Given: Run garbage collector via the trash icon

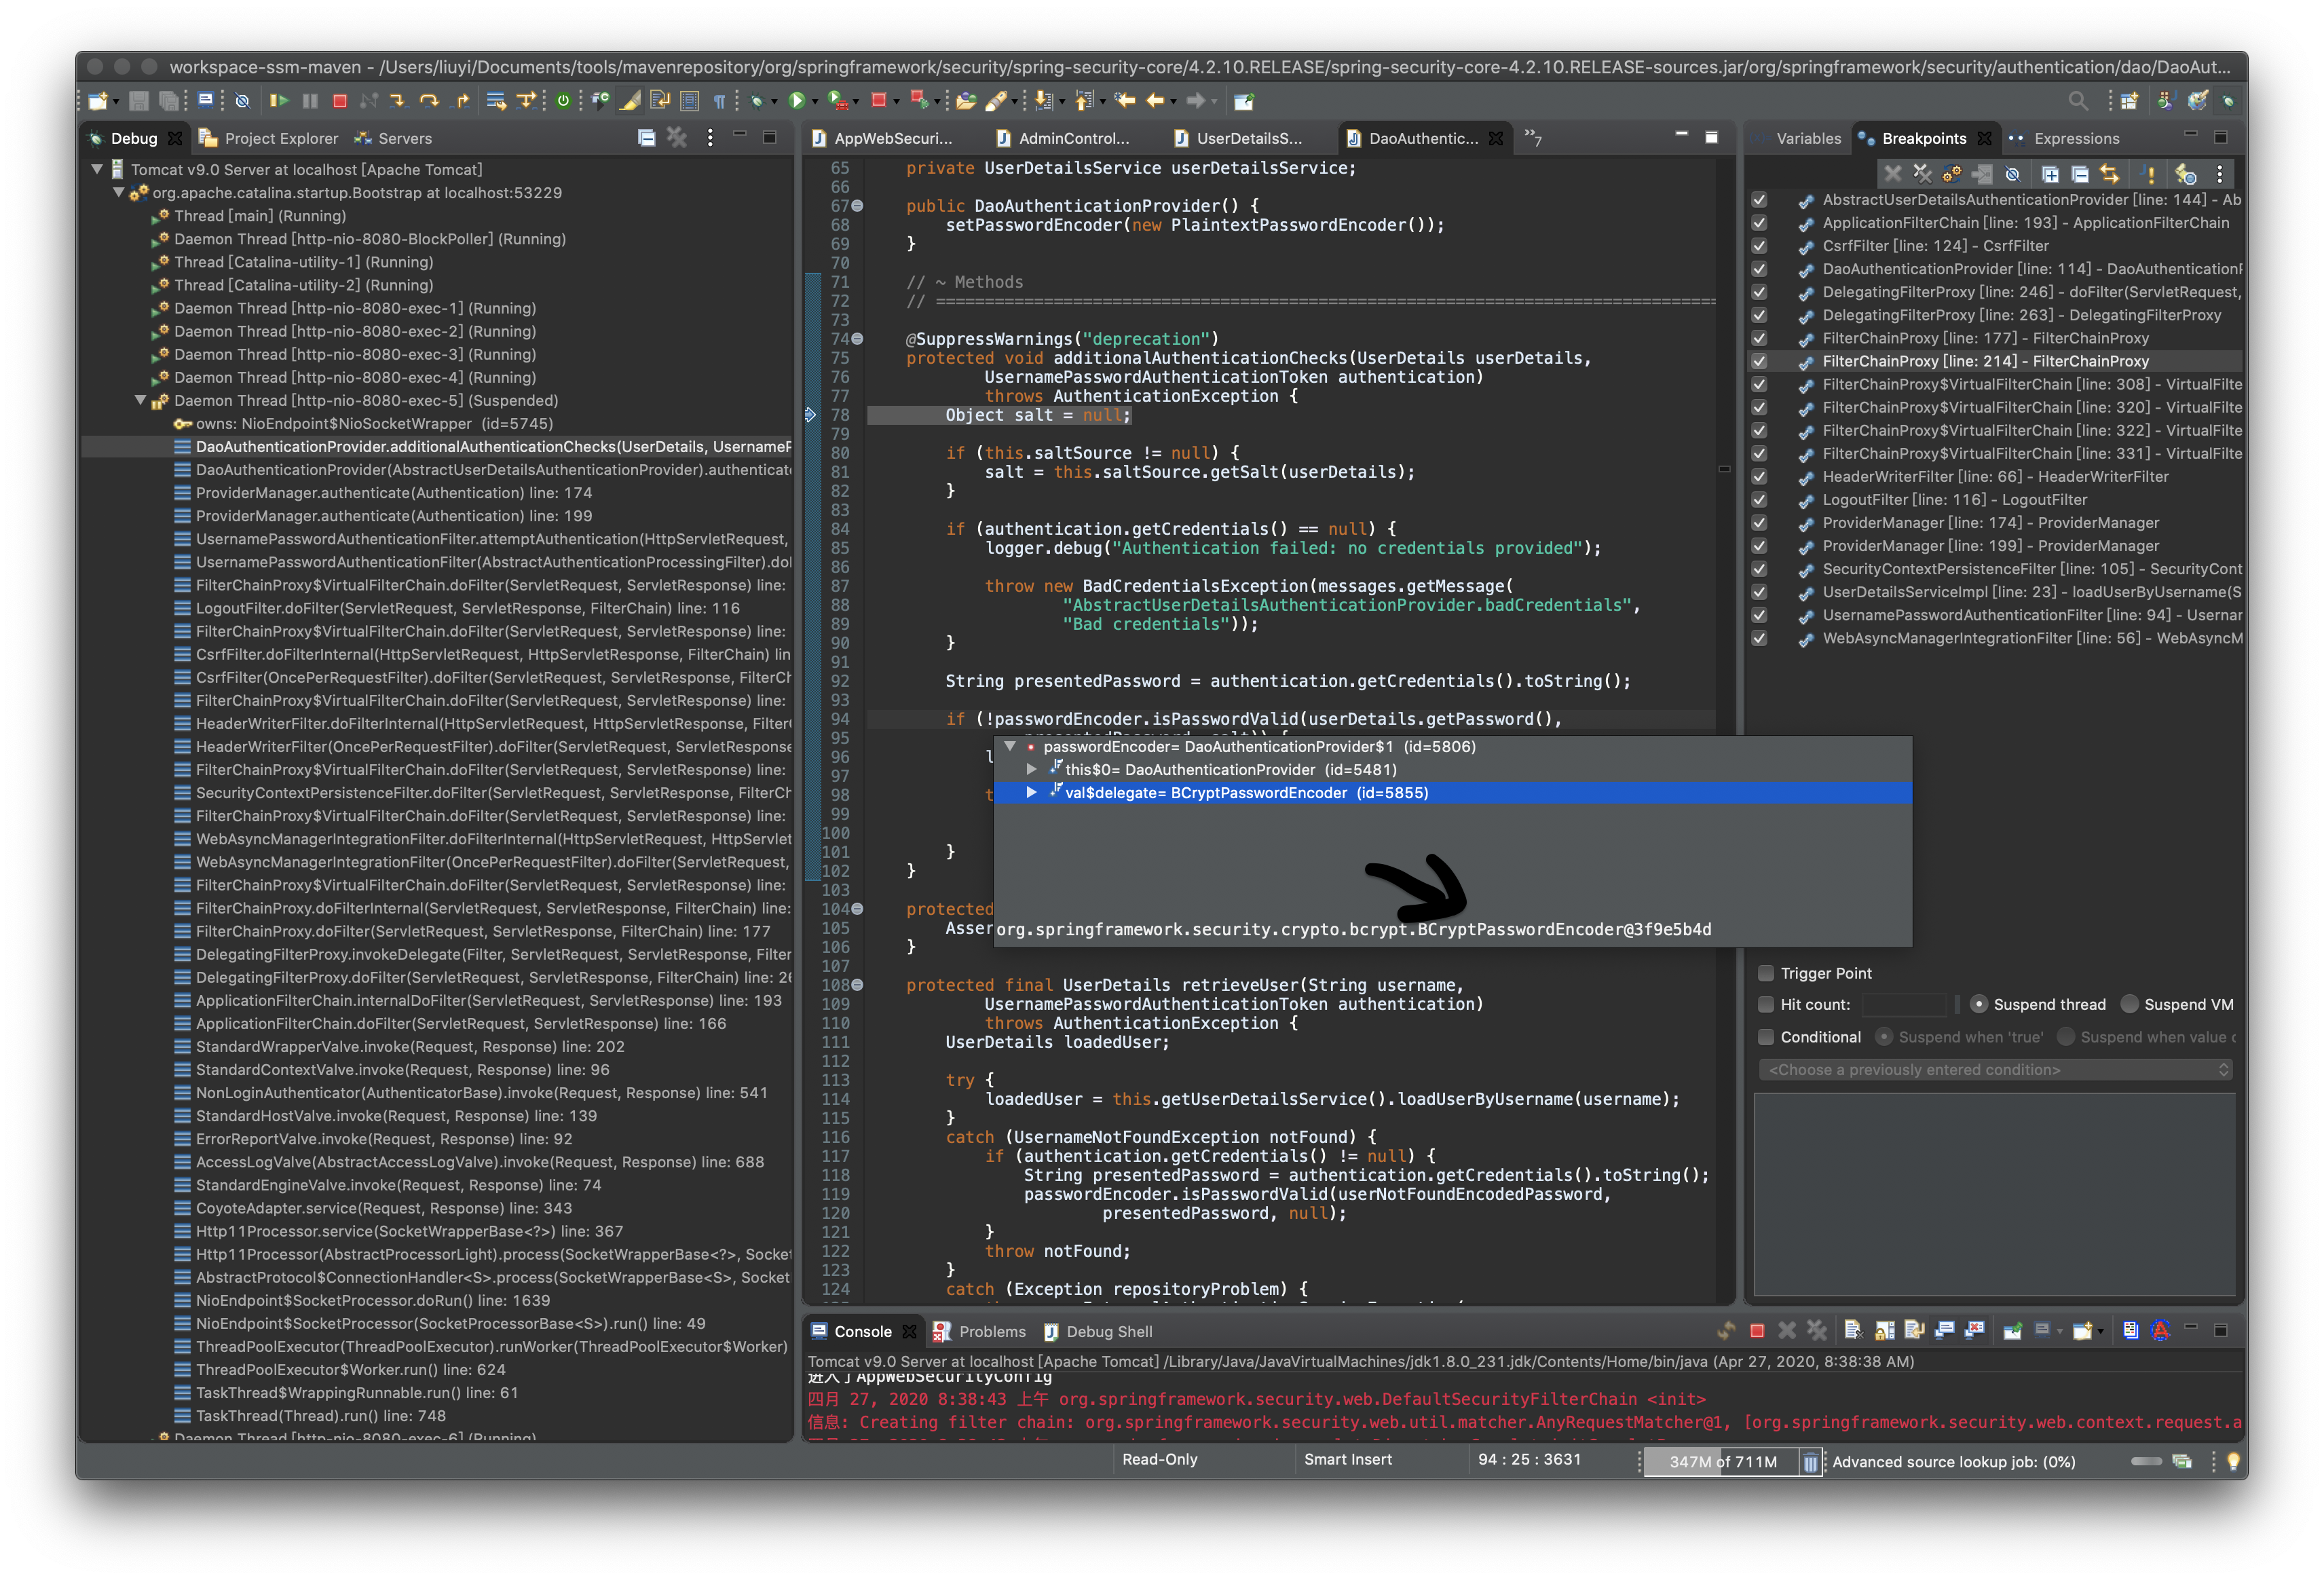Looking at the screenshot, I should pyautogui.click(x=1810, y=1462).
